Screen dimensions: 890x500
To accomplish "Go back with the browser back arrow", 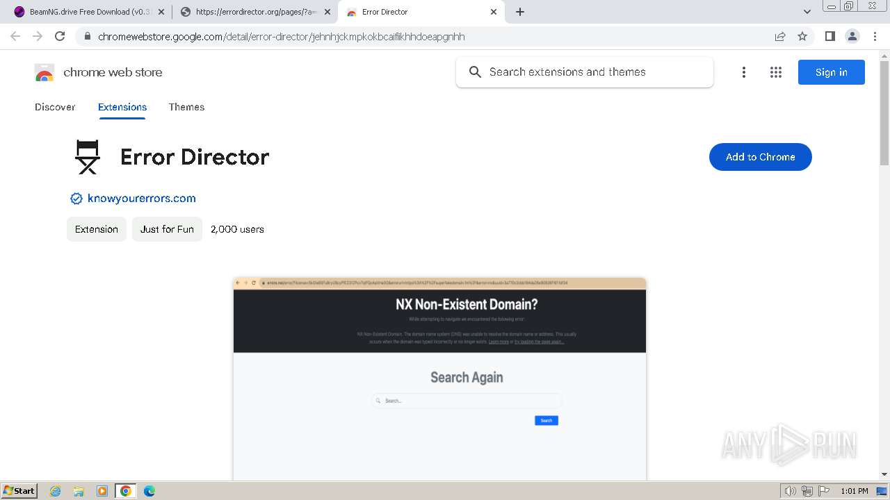I will point(15,36).
